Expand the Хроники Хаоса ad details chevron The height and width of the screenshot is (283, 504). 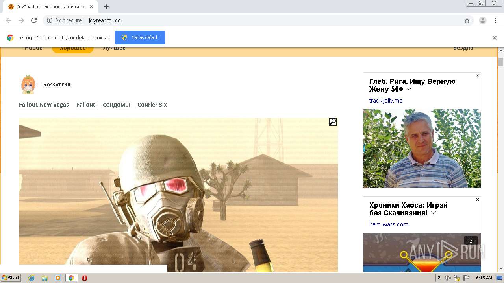pos(434,213)
